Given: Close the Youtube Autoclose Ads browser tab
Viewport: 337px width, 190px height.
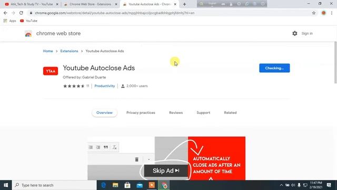Looking at the screenshot, I should (175, 4).
